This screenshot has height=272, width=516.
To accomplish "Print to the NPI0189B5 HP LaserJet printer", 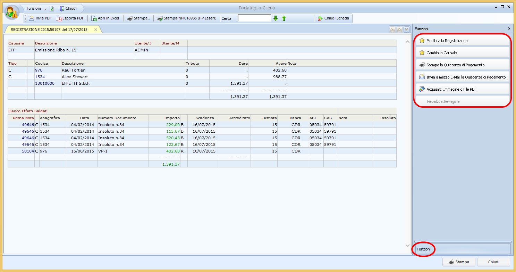I will click(x=187, y=18).
